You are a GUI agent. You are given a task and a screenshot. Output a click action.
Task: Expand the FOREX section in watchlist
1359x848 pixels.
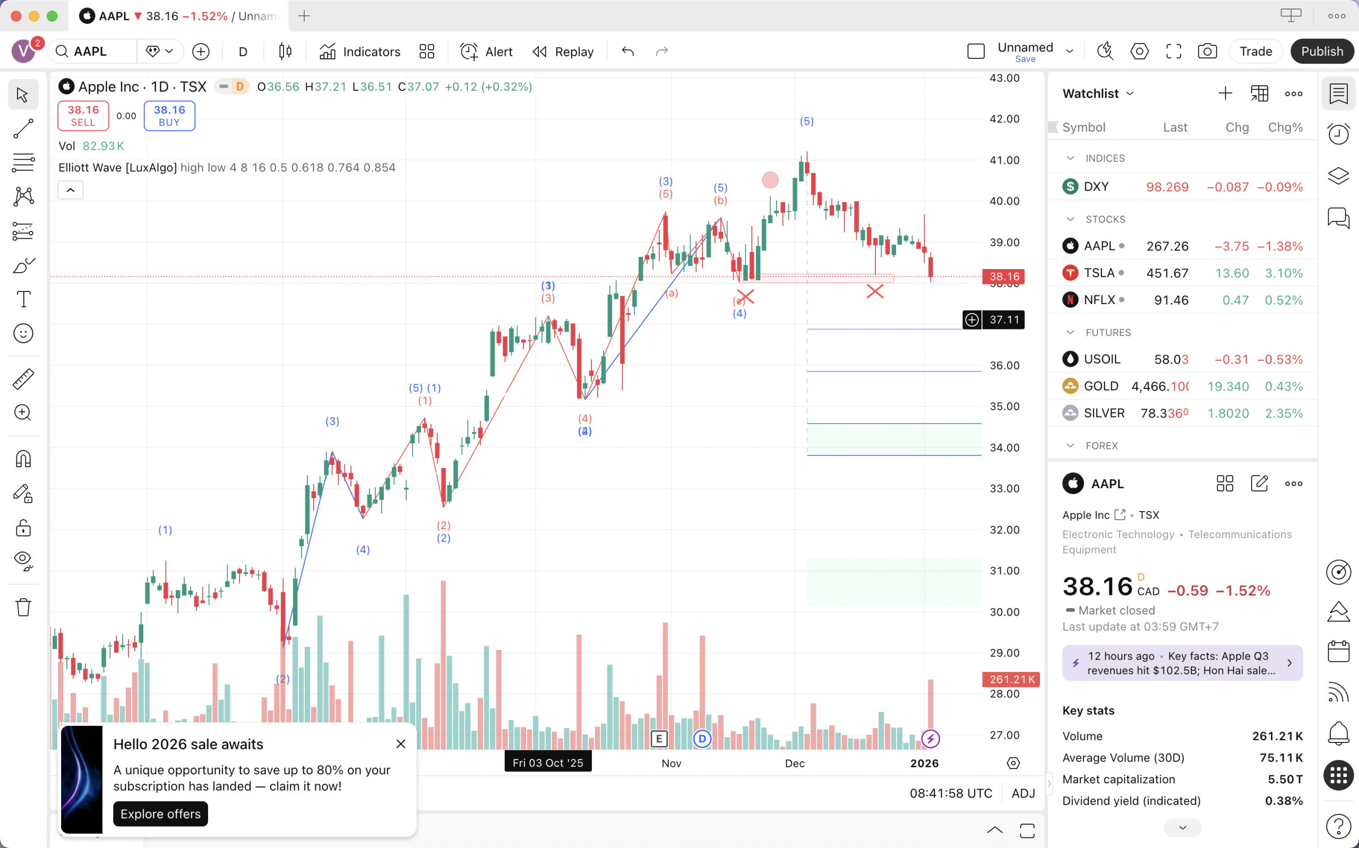pos(1069,445)
